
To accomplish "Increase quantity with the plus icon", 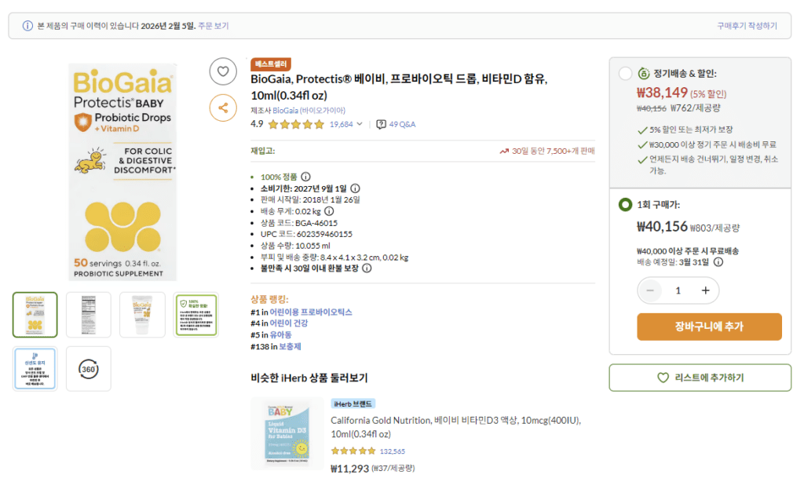I will tap(705, 290).
